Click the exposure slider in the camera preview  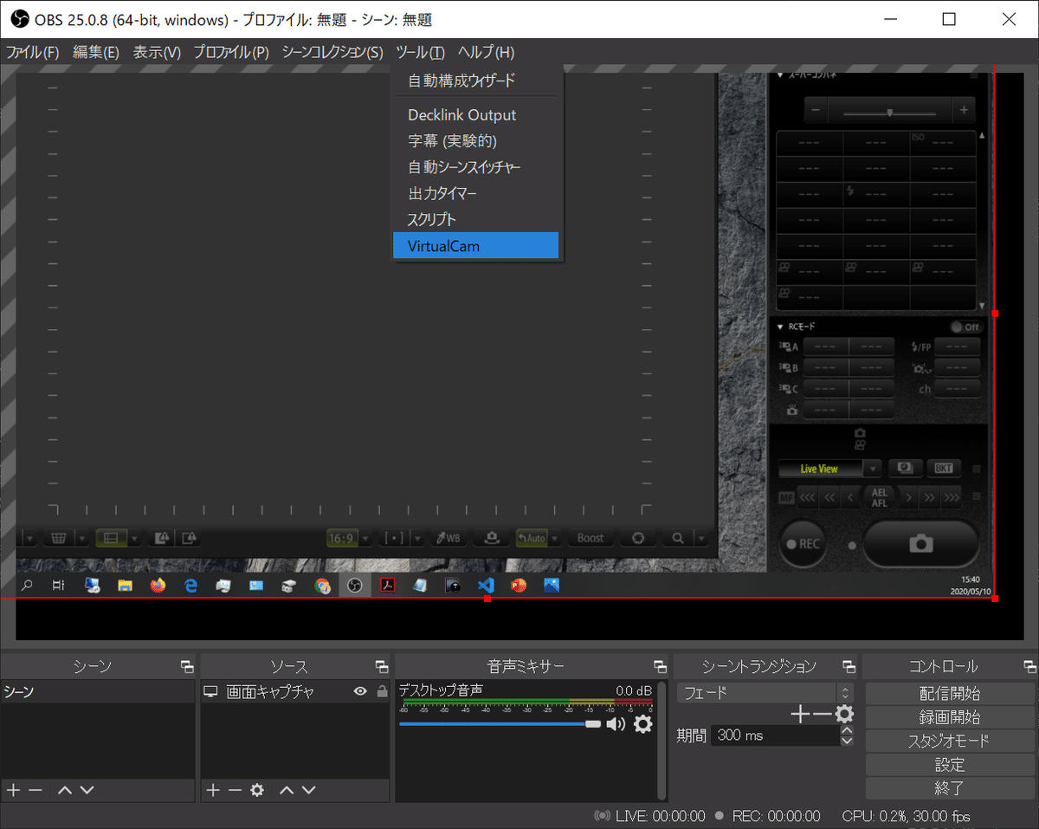tap(889, 111)
